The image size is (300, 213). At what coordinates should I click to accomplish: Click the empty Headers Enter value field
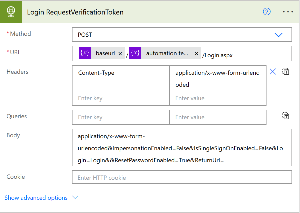tap(217, 98)
